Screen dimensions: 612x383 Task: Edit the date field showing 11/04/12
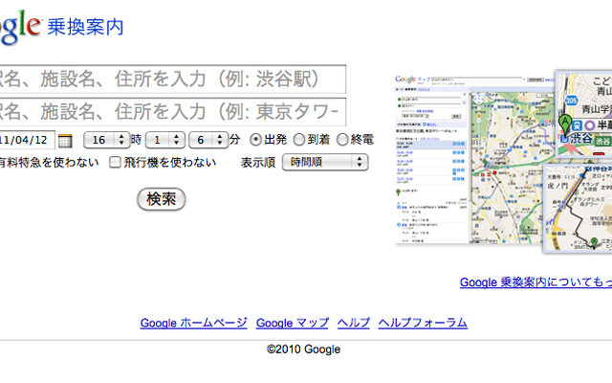[27, 140]
